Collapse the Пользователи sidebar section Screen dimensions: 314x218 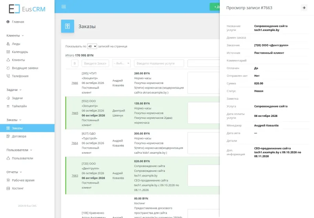(x=19, y=150)
